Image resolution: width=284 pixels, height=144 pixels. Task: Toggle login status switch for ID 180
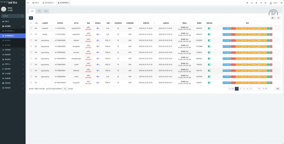(x=209, y=28)
